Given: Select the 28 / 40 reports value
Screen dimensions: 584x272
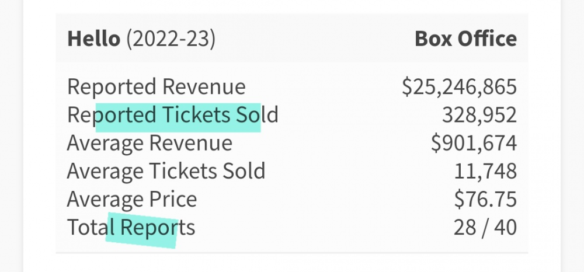Looking at the screenshot, I should coord(485,228).
